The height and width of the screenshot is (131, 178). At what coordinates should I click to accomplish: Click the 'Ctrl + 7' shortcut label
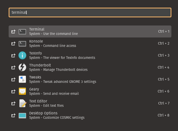[164, 103]
